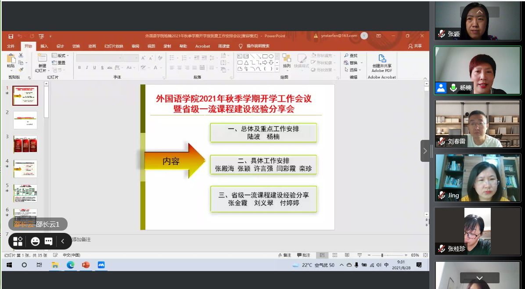The image size is (525, 289).
Task: Toggle the Notes pane in status bar
Action: (284, 255)
